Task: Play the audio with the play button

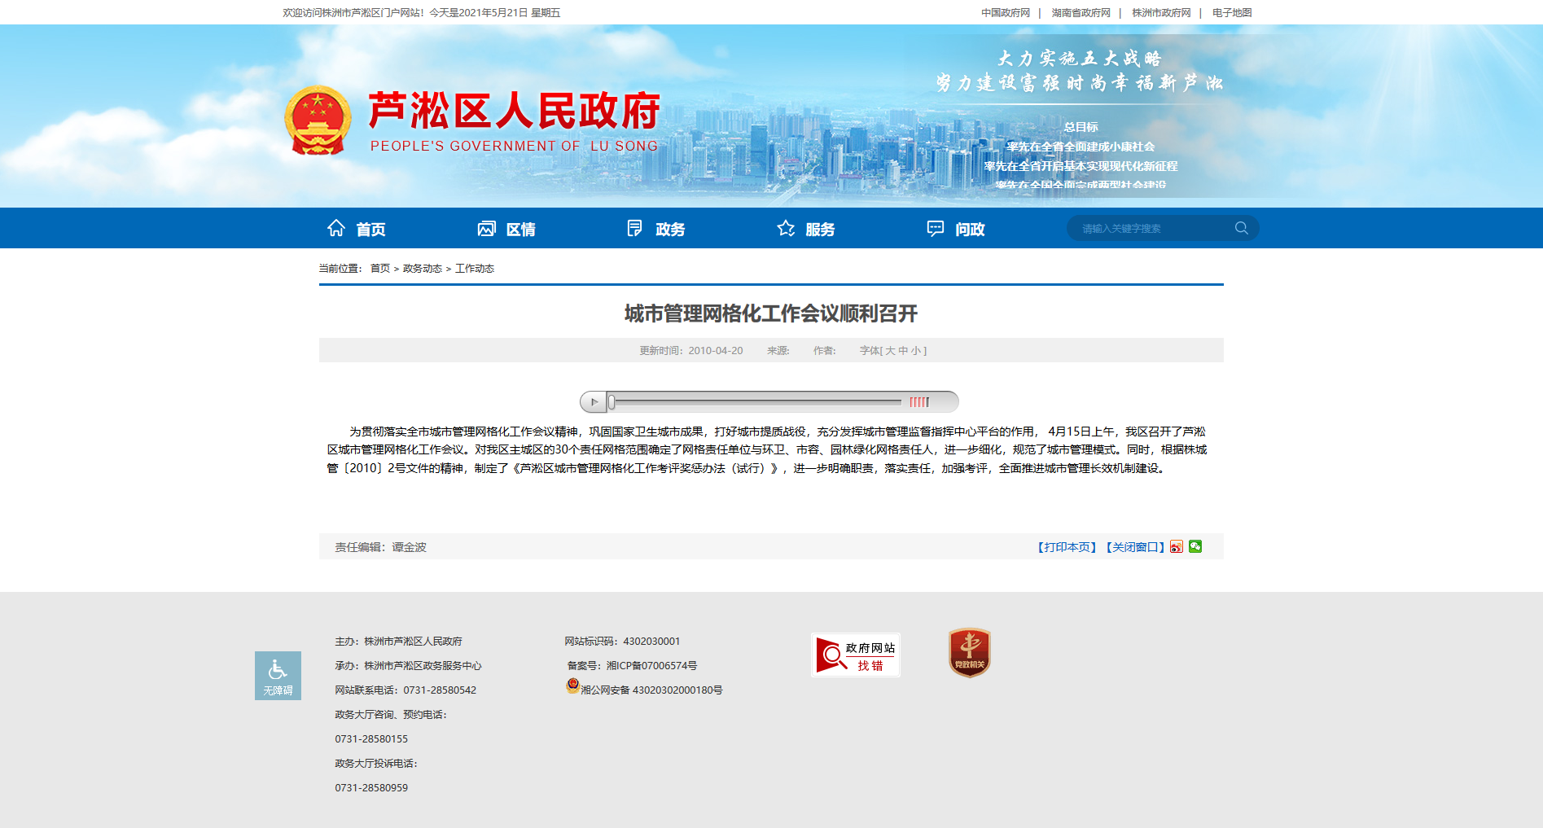Action: [x=594, y=401]
